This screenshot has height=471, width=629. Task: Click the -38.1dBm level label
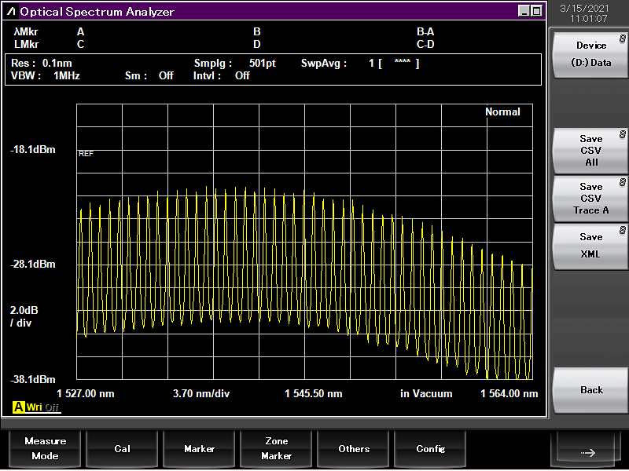coord(33,380)
